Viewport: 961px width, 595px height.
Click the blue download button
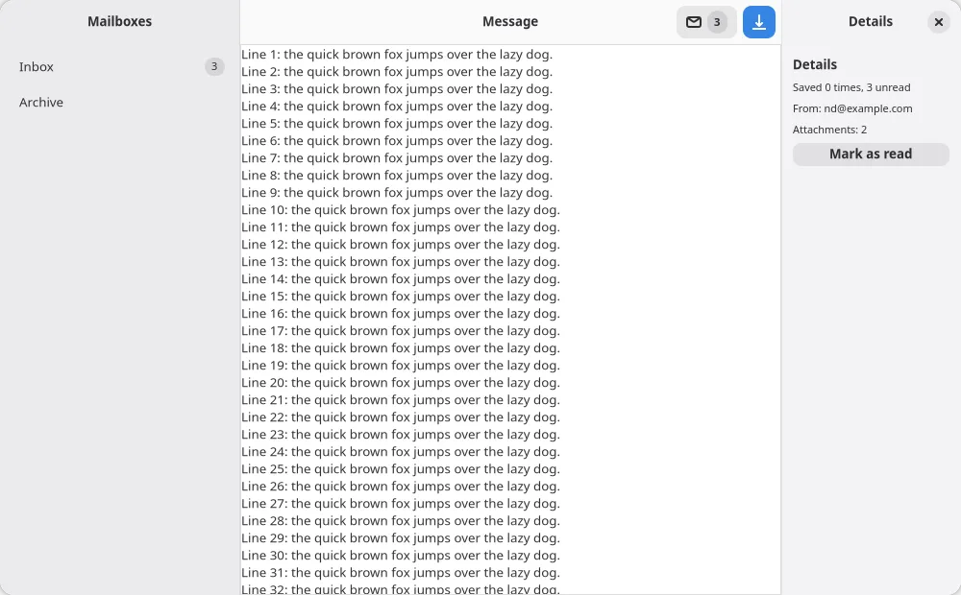(759, 22)
